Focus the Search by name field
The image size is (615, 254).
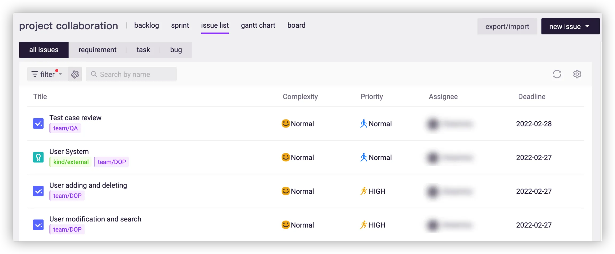tap(133, 74)
